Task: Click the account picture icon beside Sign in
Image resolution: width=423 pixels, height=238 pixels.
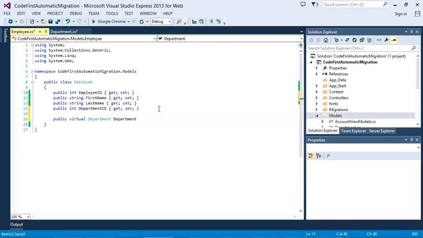Action: (417, 14)
